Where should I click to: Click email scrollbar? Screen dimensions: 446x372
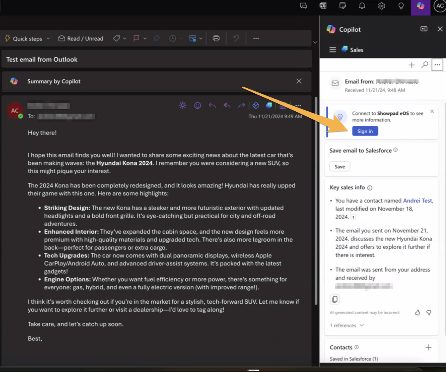tap(315, 201)
